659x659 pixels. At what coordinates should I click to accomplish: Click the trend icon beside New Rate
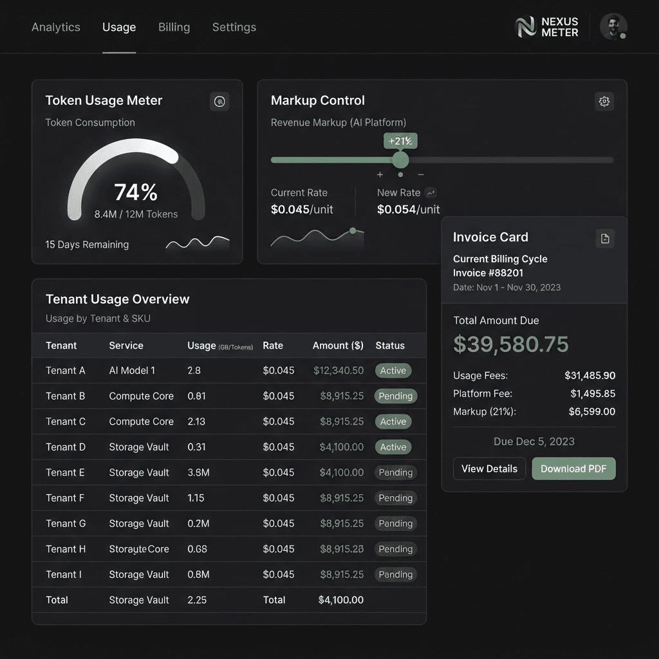tap(431, 193)
